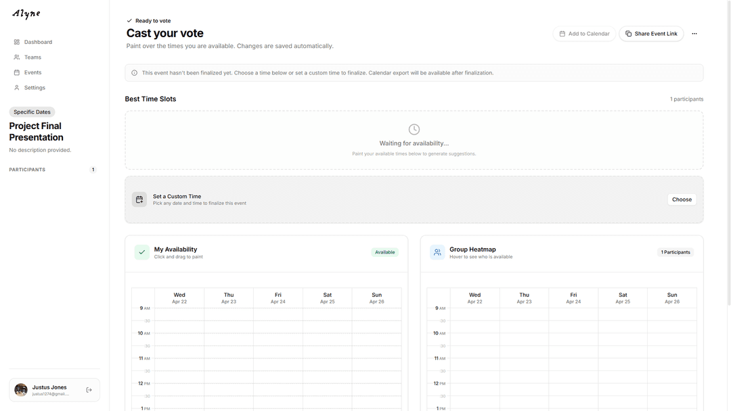Click the participants count badge in sidebar
Image resolution: width=731 pixels, height=411 pixels.
click(93, 170)
